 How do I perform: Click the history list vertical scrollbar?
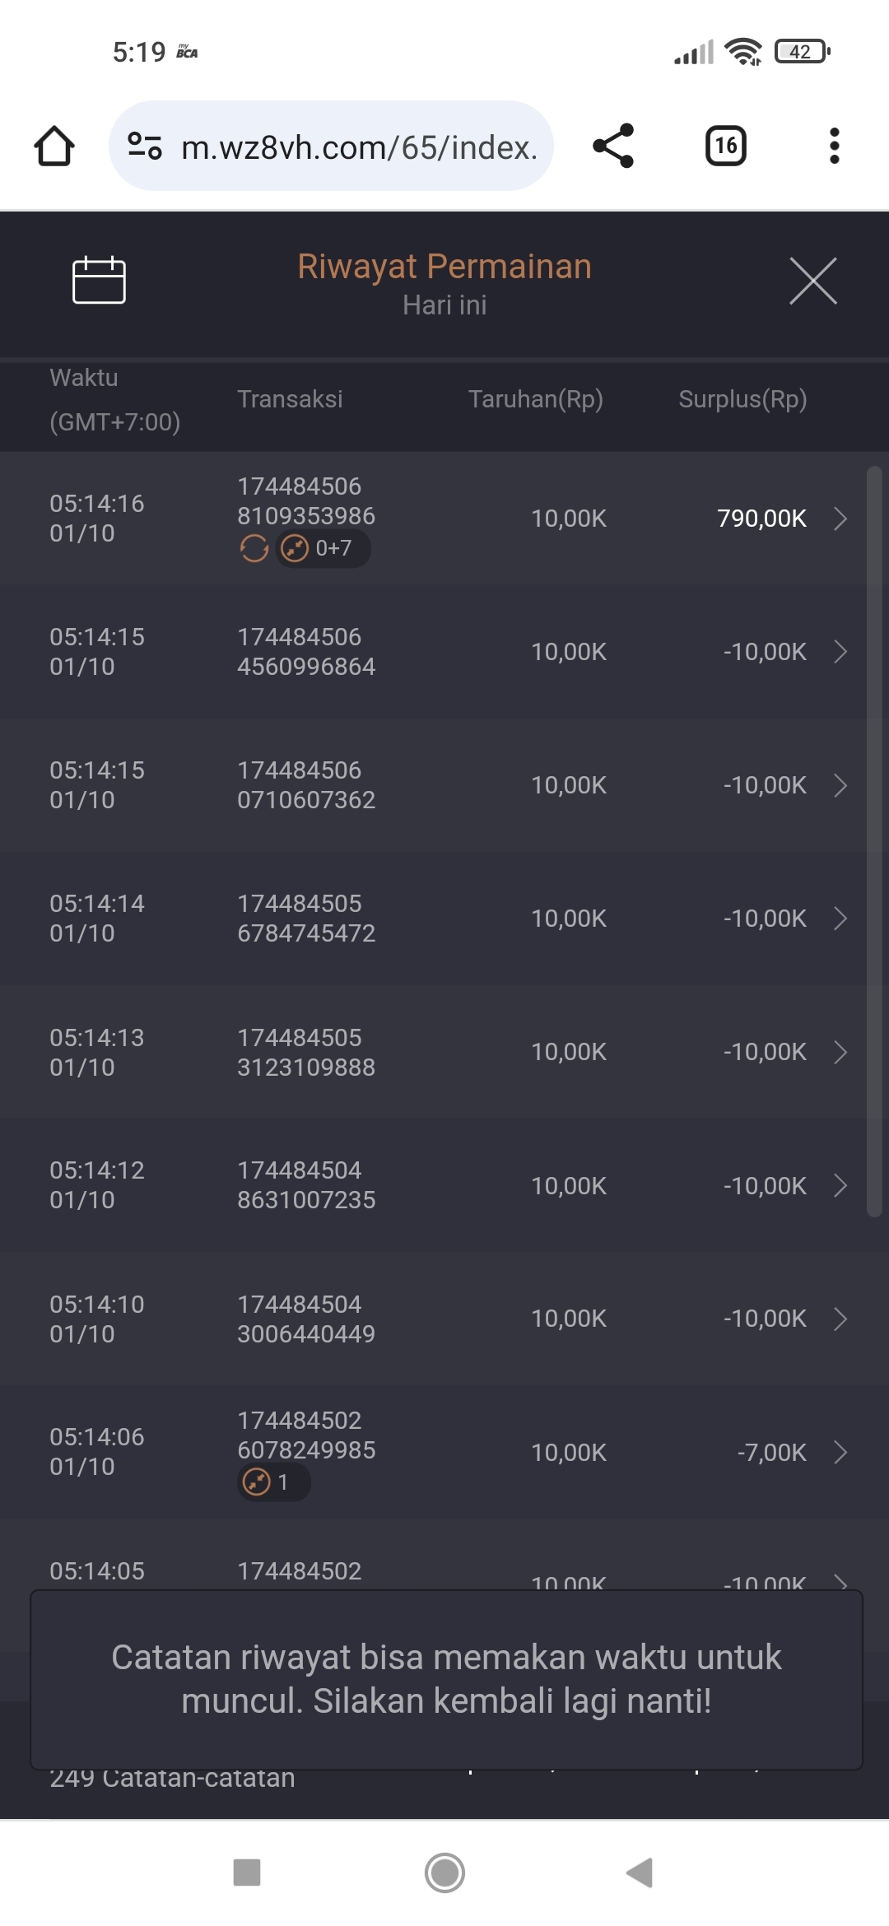tap(874, 840)
